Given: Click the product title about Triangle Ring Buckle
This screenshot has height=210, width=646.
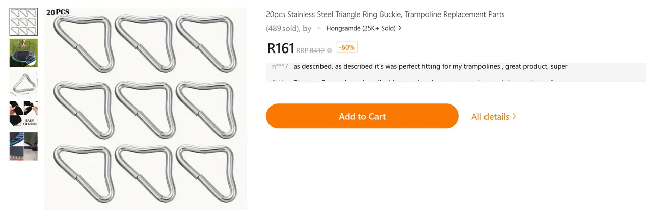Looking at the screenshot, I should [x=385, y=14].
